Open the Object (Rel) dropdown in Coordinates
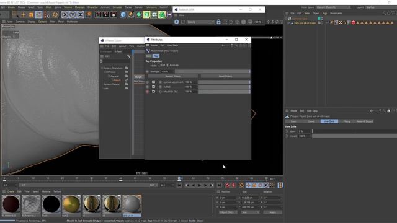The image size is (397, 223). pos(228,212)
